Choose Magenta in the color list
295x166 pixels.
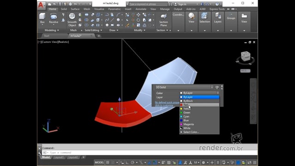(x=200, y=124)
